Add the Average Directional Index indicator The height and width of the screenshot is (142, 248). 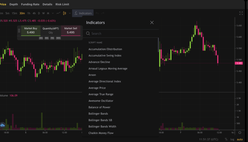[105, 81]
